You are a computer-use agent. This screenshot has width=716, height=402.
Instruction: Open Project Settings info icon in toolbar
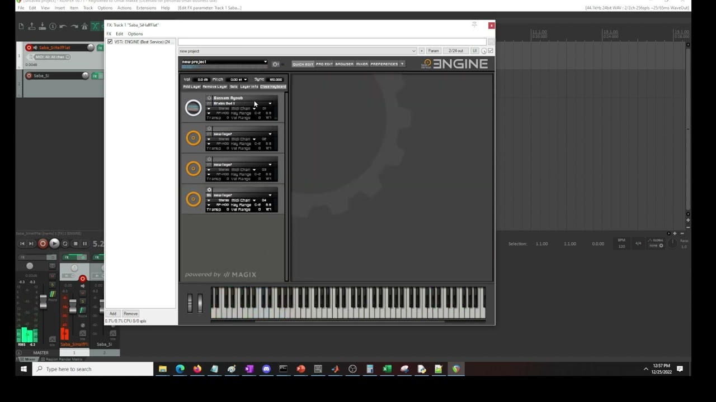(x=53, y=26)
